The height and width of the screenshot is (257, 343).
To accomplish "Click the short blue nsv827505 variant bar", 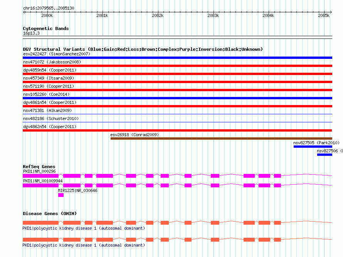I will [x=313, y=147].
